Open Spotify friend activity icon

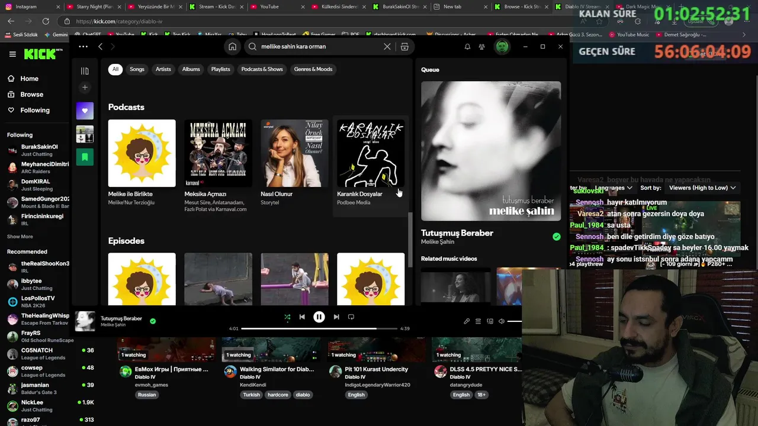(x=481, y=46)
